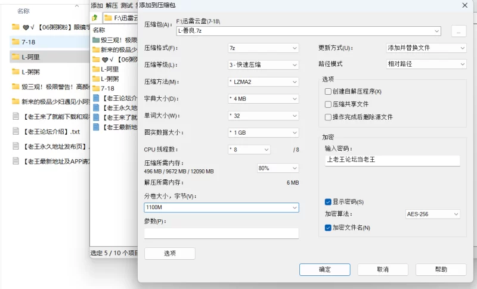Image resolution: width=477 pixels, height=289 pixels.
Task: Click the 7-18 folder icon in Explorer
Action: (x=16, y=42)
